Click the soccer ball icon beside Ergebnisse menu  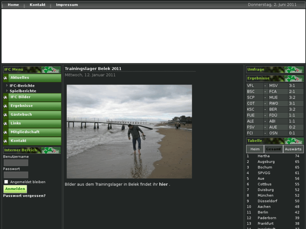coord(5,106)
